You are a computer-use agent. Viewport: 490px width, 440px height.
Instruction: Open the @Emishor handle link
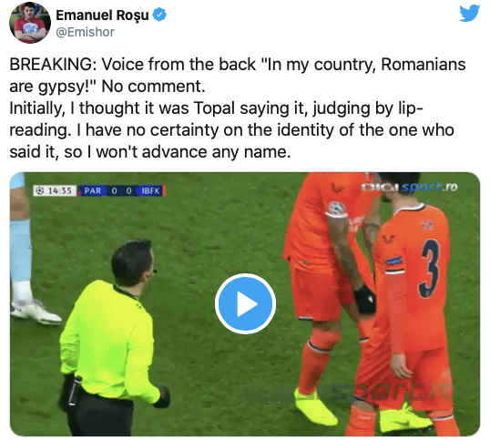[x=85, y=32]
